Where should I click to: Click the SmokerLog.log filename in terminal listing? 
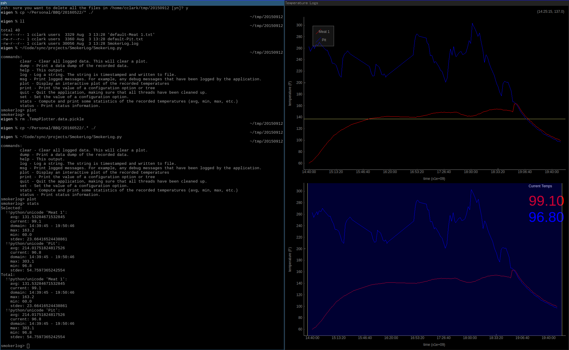point(123,44)
